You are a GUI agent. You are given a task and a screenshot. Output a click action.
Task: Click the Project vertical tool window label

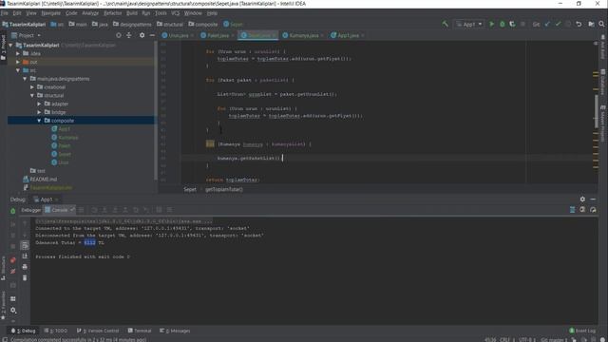3,47
